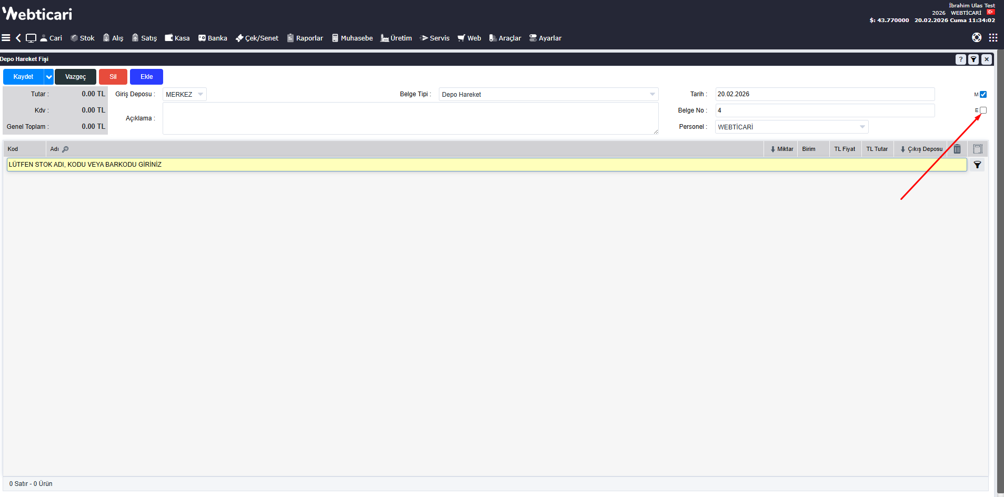Click the back arrow icon in navbar
This screenshot has width=1004, height=497.
click(x=18, y=38)
